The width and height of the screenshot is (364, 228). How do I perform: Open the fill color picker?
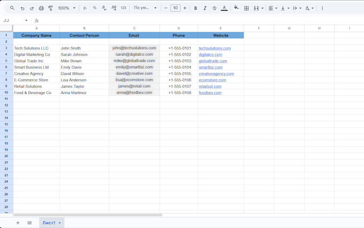coord(236,8)
